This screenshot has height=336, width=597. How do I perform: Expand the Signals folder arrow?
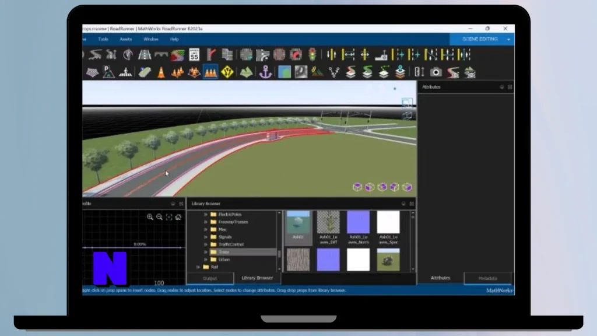(206, 237)
